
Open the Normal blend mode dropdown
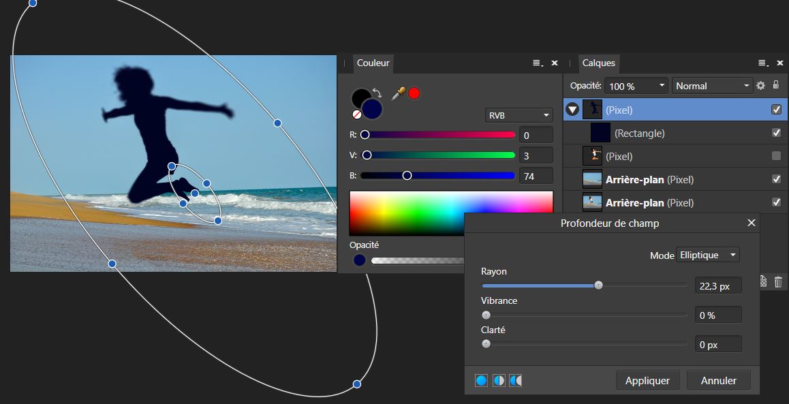pyautogui.click(x=712, y=86)
